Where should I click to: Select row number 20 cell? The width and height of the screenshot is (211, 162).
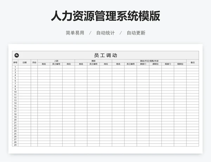pos(15,120)
